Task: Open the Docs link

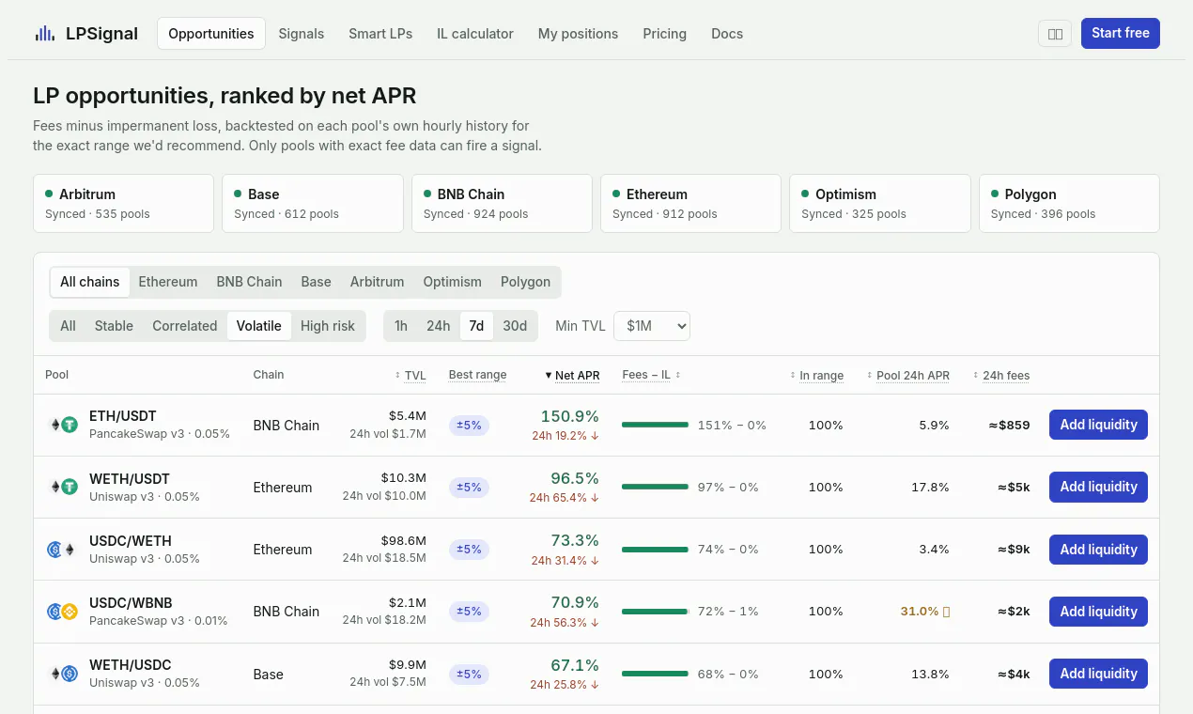Action: [727, 34]
